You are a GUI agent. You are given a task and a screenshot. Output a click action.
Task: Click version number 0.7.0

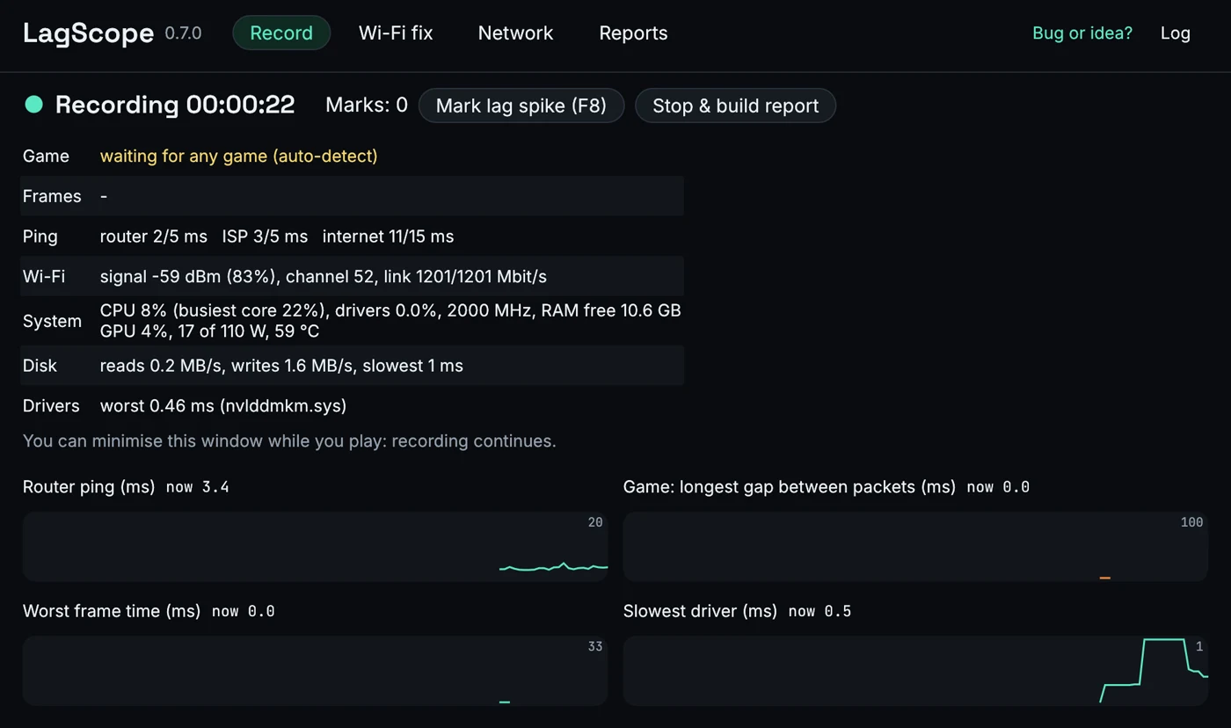point(183,33)
